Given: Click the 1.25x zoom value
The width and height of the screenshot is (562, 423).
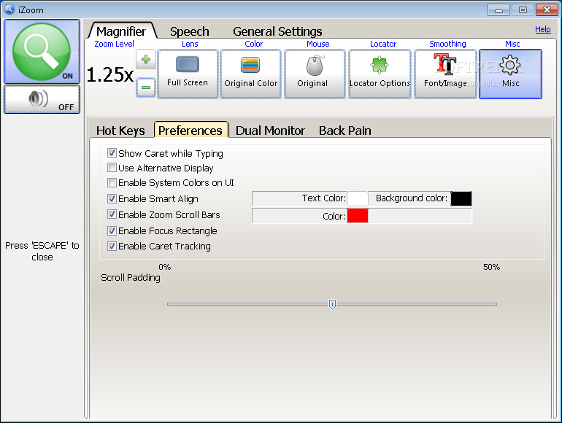Looking at the screenshot, I should tap(110, 75).
